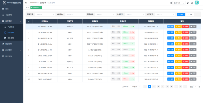The height and width of the screenshot is (103, 203).
Task: Click the MAC cell D4:3D:39:1D:4C:A4
Action: (45, 32)
